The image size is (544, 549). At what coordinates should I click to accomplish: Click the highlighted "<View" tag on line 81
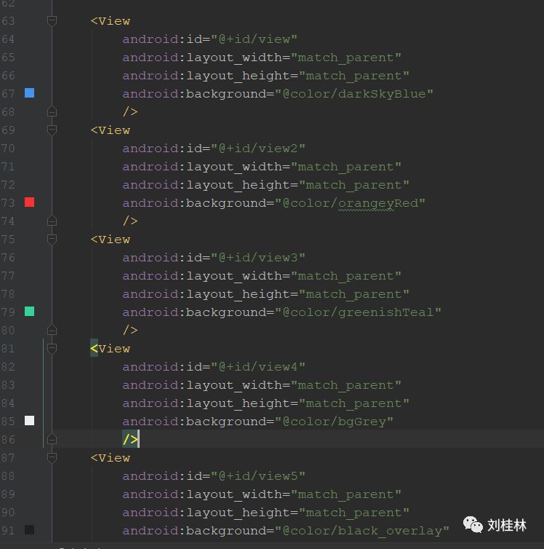110,349
